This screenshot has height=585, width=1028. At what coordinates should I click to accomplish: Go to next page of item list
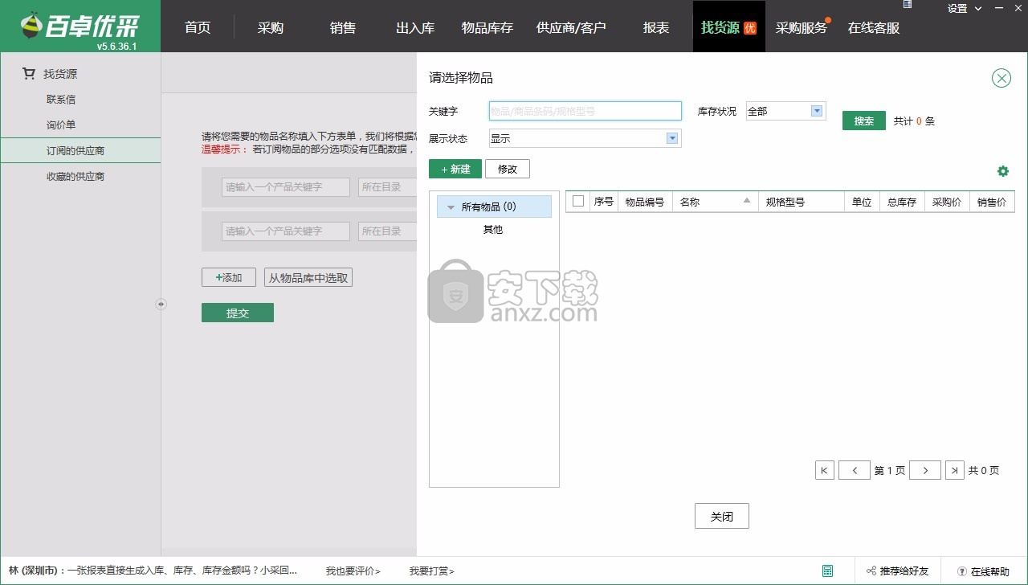925,470
